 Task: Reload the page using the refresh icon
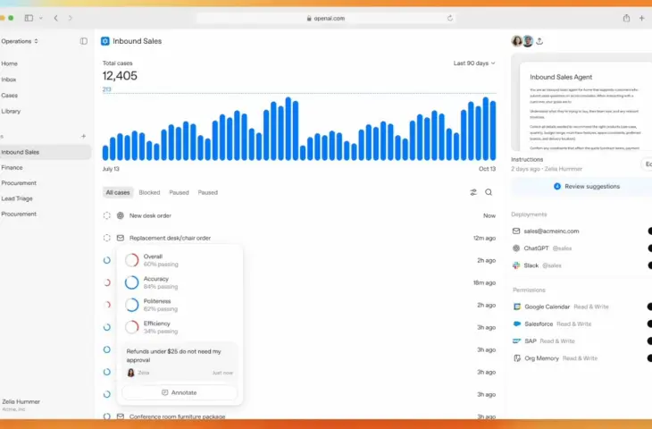450,18
